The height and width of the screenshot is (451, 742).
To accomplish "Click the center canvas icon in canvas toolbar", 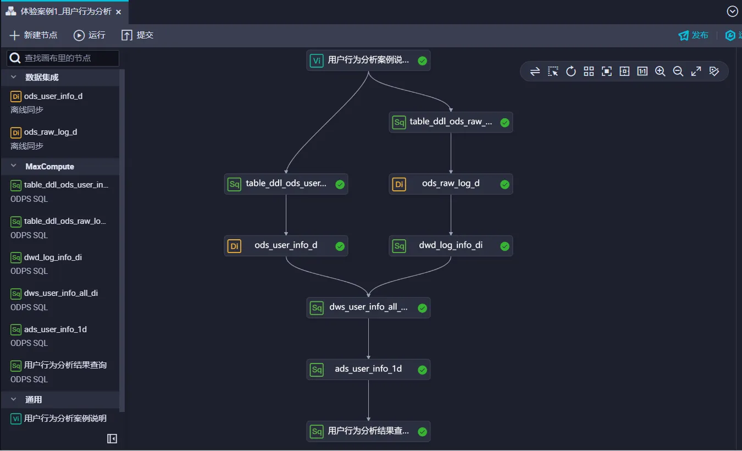I will (624, 71).
